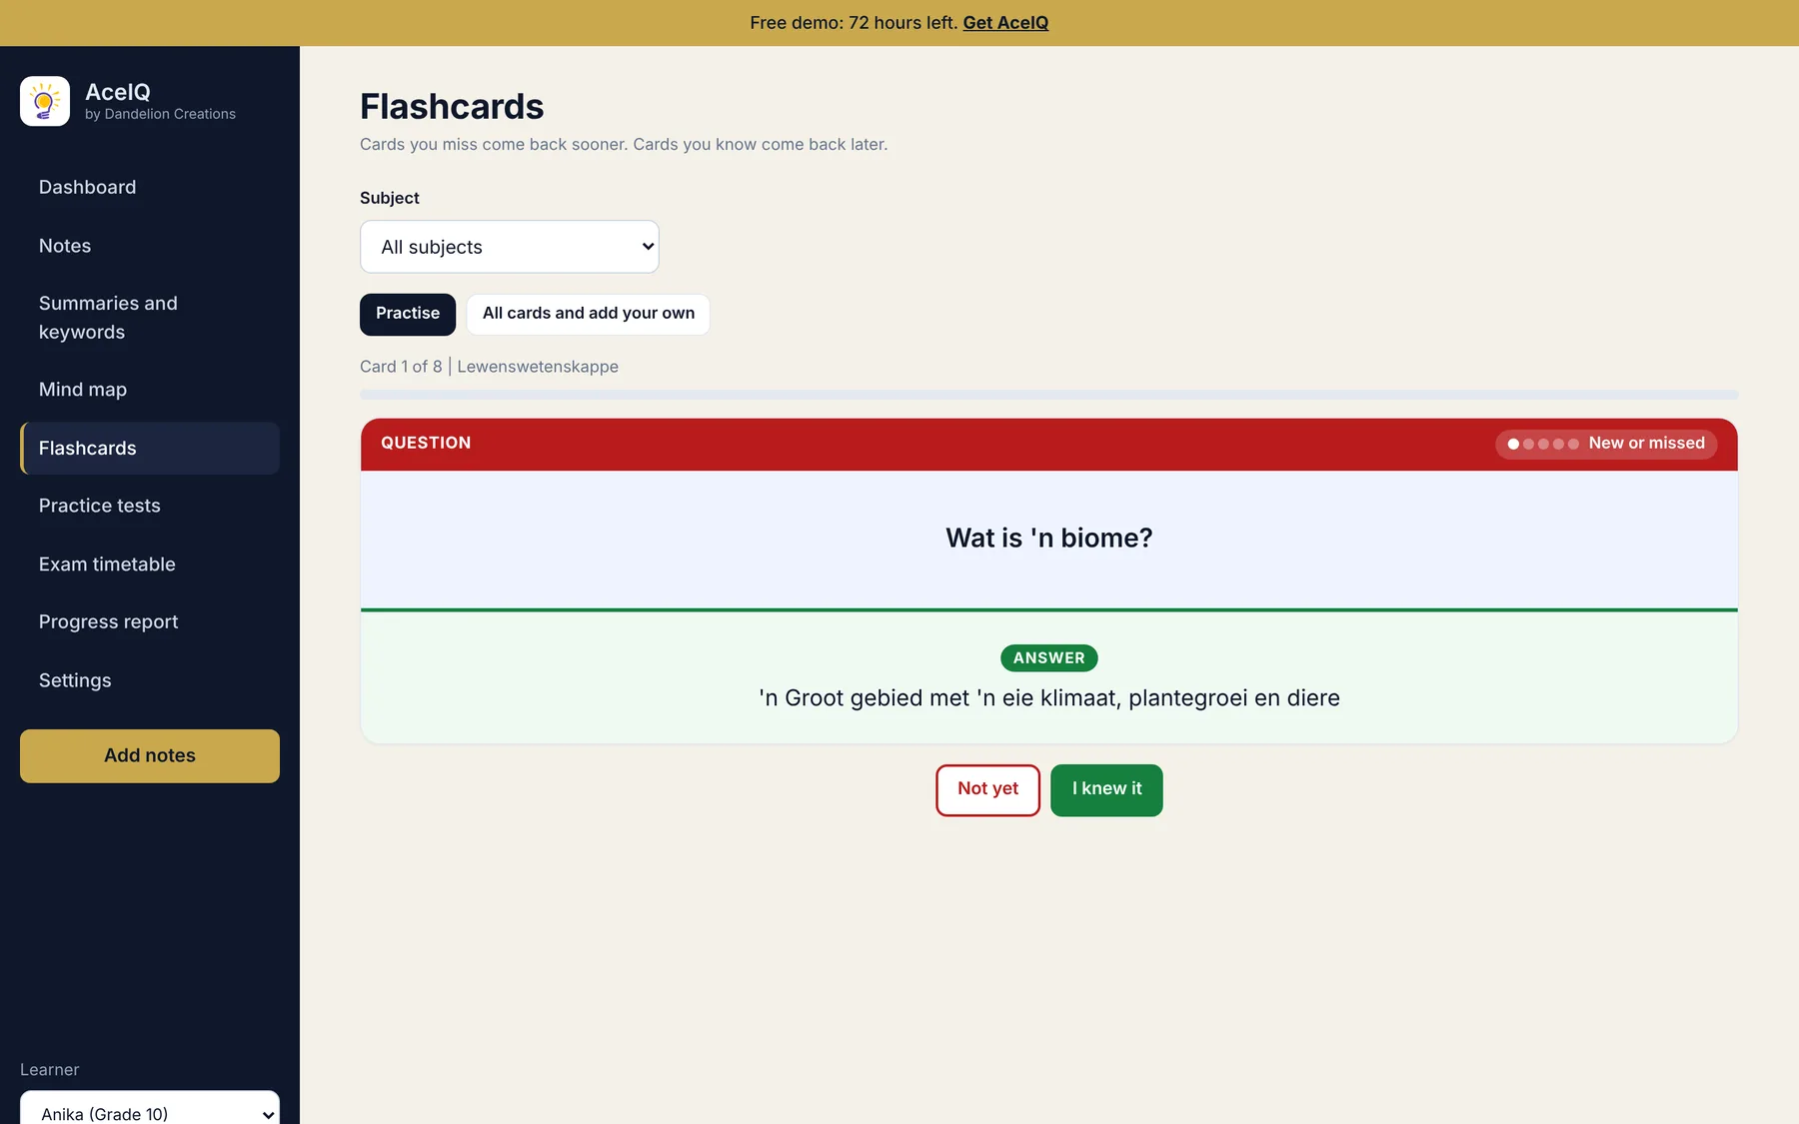1799x1124 pixels.
Task: Click the Flashcards page heading
Action: pos(452,107)
